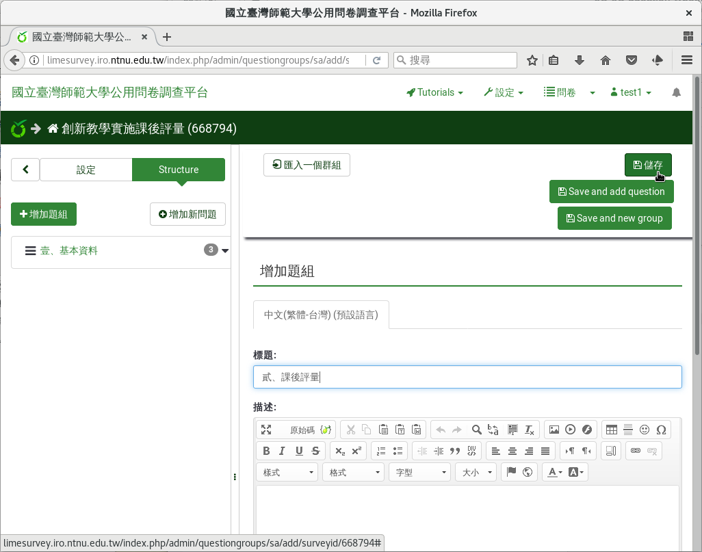Open the notifications bell

(x=677, y=92)
